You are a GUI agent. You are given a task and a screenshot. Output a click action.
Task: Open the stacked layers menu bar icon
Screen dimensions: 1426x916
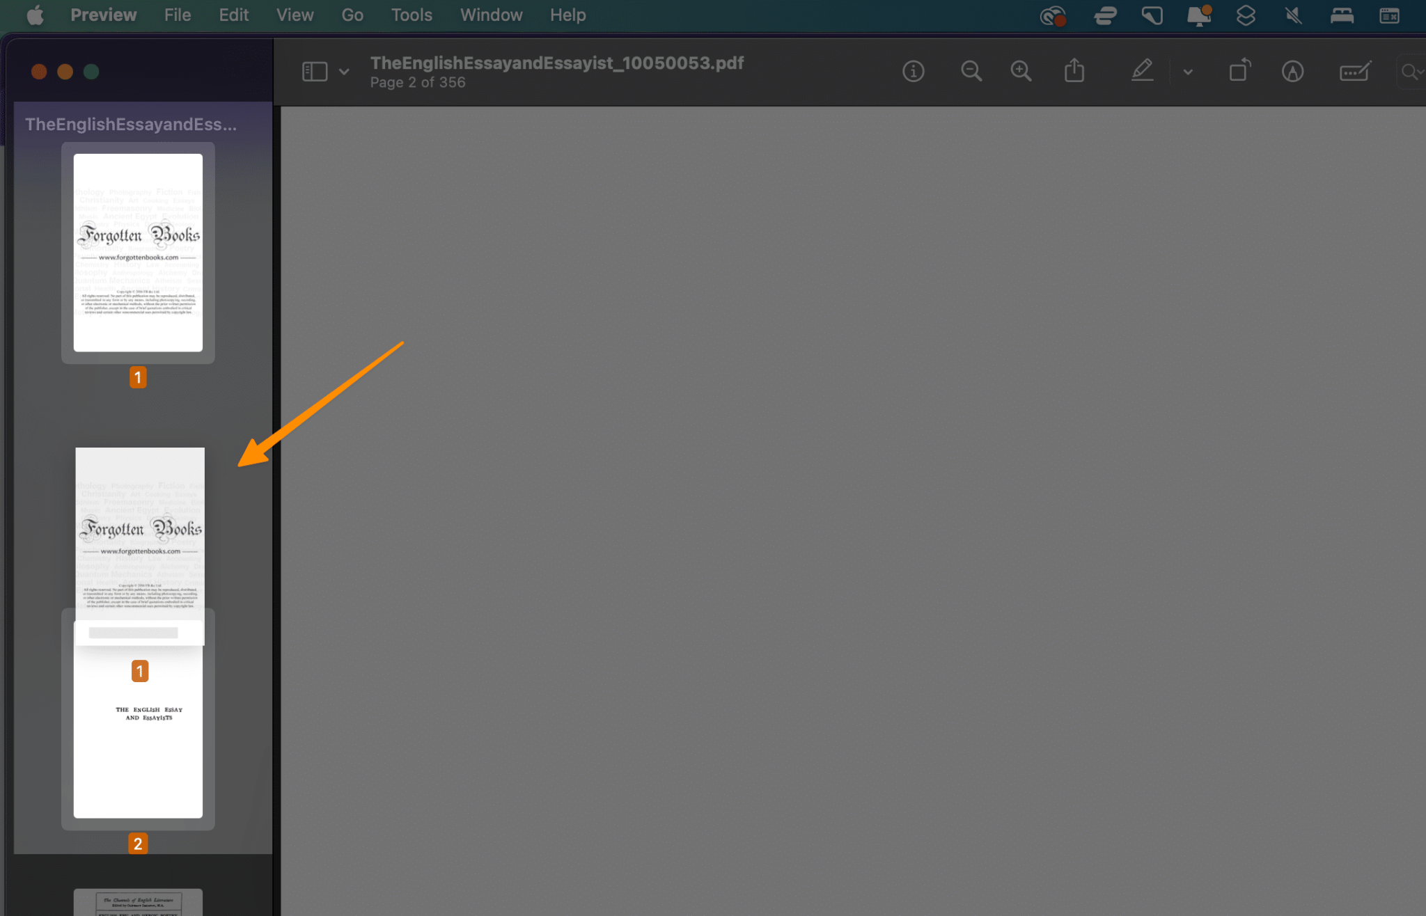coord(1246,15)
